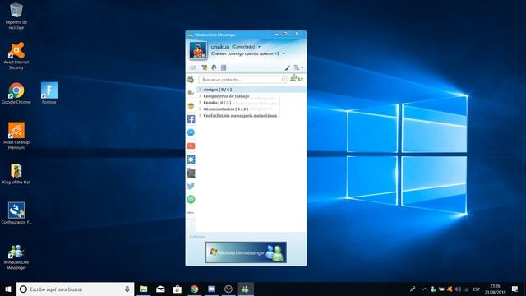Viewport: 526px width, 296px height.
Task: Open the Facebook tab in Messenger sidebar
Action: coord(191,119)
